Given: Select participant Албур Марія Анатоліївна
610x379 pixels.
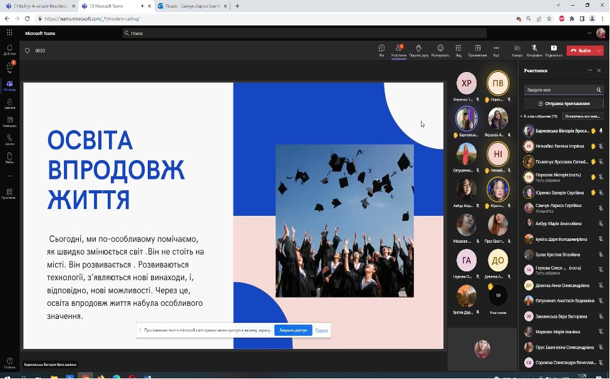Looking at the screenshot, I should [563, 223].
